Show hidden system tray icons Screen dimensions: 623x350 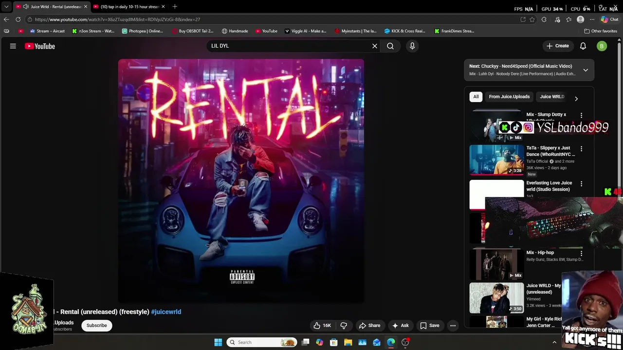coord(554,342)
